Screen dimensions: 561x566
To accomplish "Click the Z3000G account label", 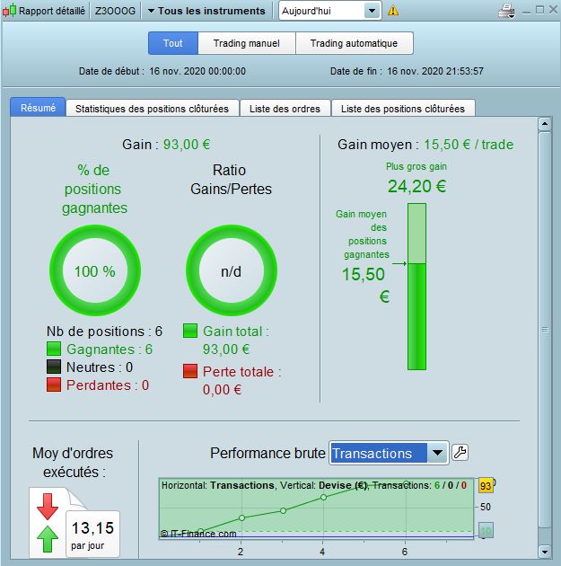I will (115, 11).
